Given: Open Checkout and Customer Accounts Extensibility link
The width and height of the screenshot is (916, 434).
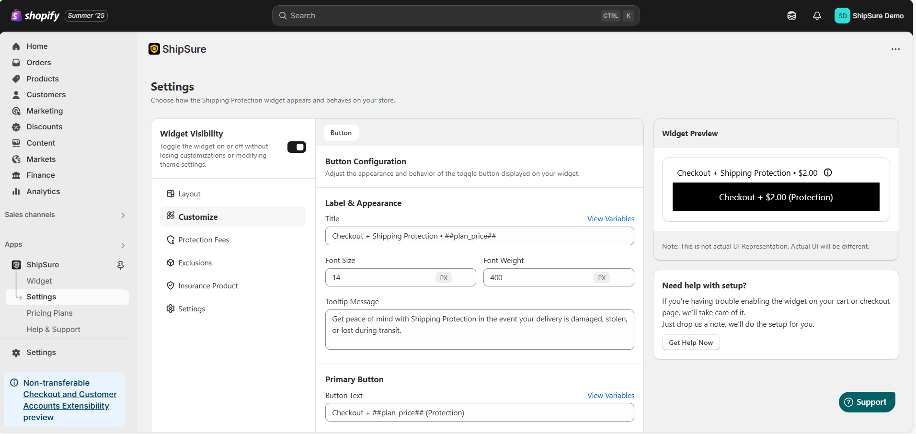Looking at the screenshot, I should 70,400.
